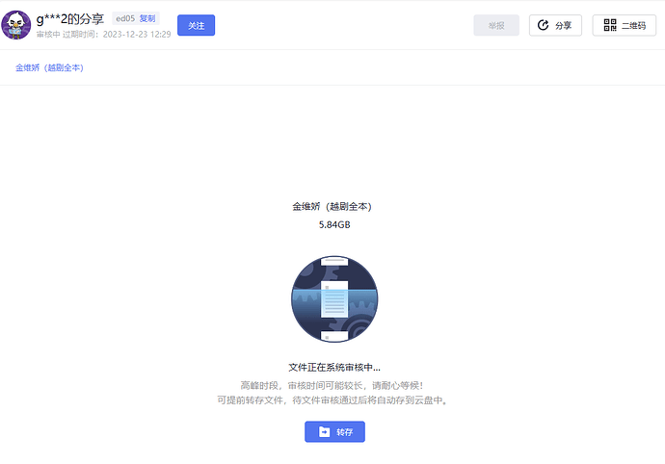Click the 文件正在系统审核中 status message
The width and height of the screenshot is (665, 464).
point(334,368)
